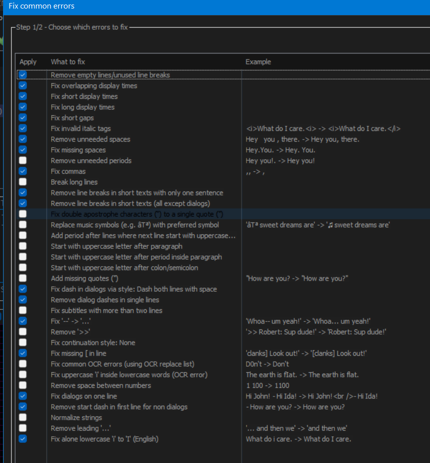The width and height of the screenshot is (430, 463).
Task: Disable 'Fix overlapping display times'
Action: point(22,86)
